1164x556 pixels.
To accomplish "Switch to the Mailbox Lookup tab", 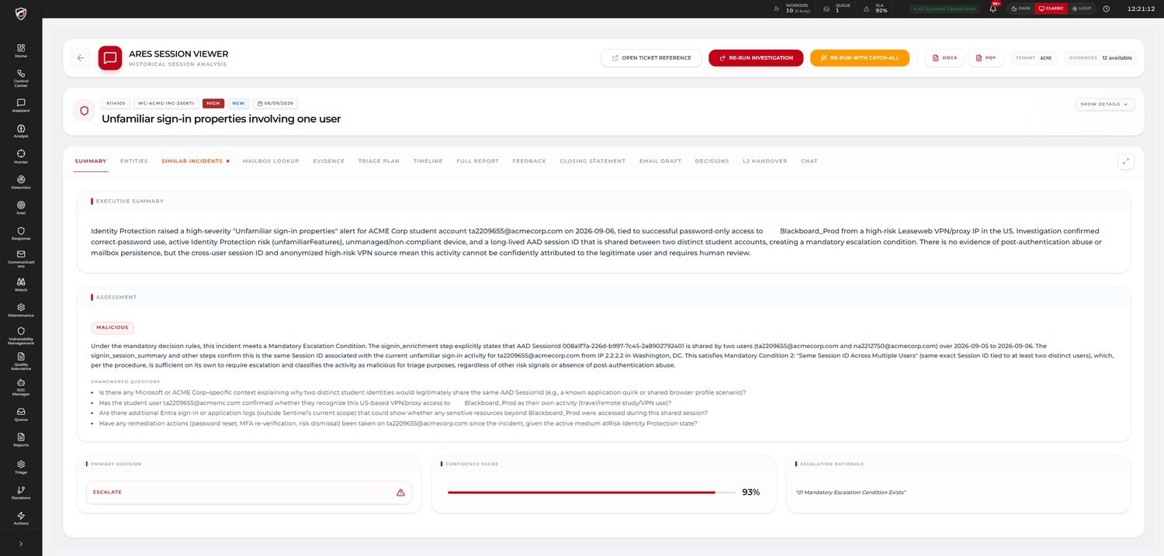I will pos(271,161).
